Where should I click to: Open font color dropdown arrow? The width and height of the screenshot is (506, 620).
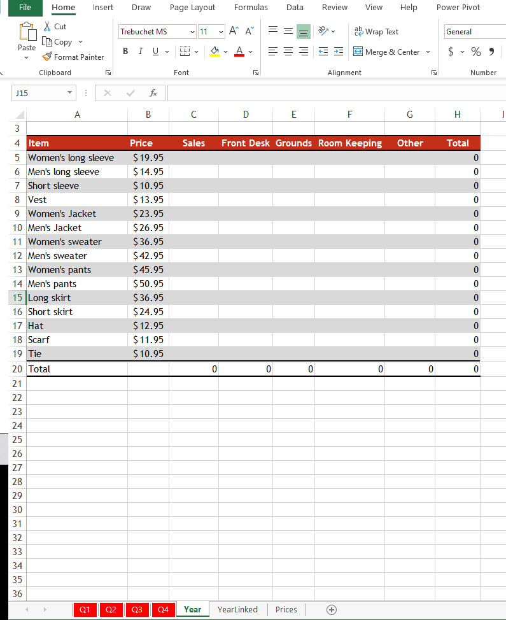[251, 52]
